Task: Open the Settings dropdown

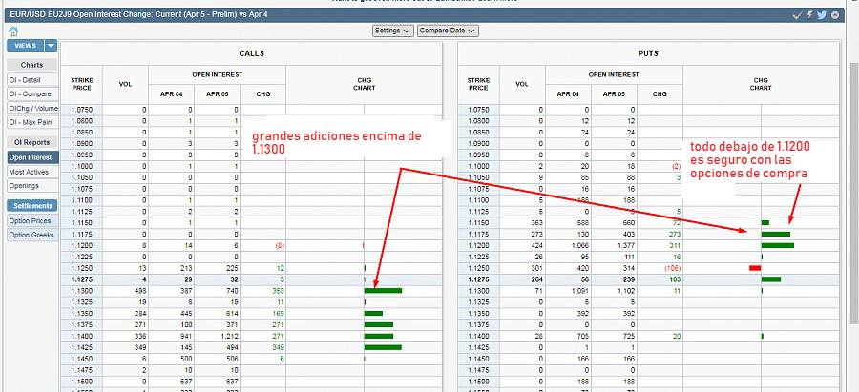Action: (392, 31)
